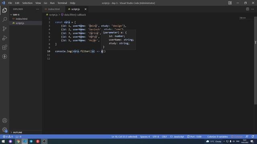Change line ending via CRLF
Viewport: 257px width, 144px height.
(164, 137)
